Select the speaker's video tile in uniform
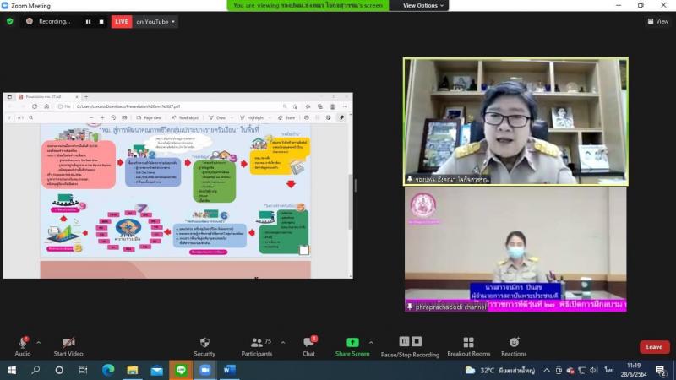This screenshot has height=380, width=676. click(x=515, y=122)
